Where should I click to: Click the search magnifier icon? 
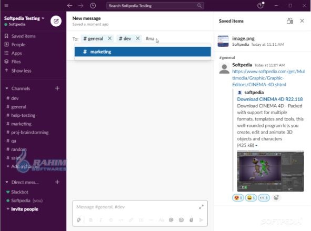tap(199, 6)
